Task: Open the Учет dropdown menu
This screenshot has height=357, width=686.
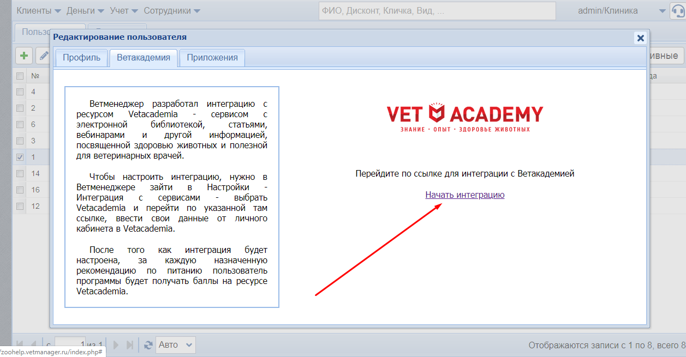Action: [x=124, y=11]
